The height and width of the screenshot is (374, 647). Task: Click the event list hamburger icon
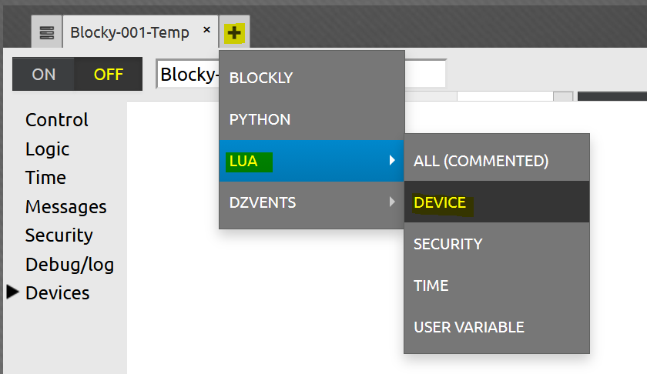(47, 32)
